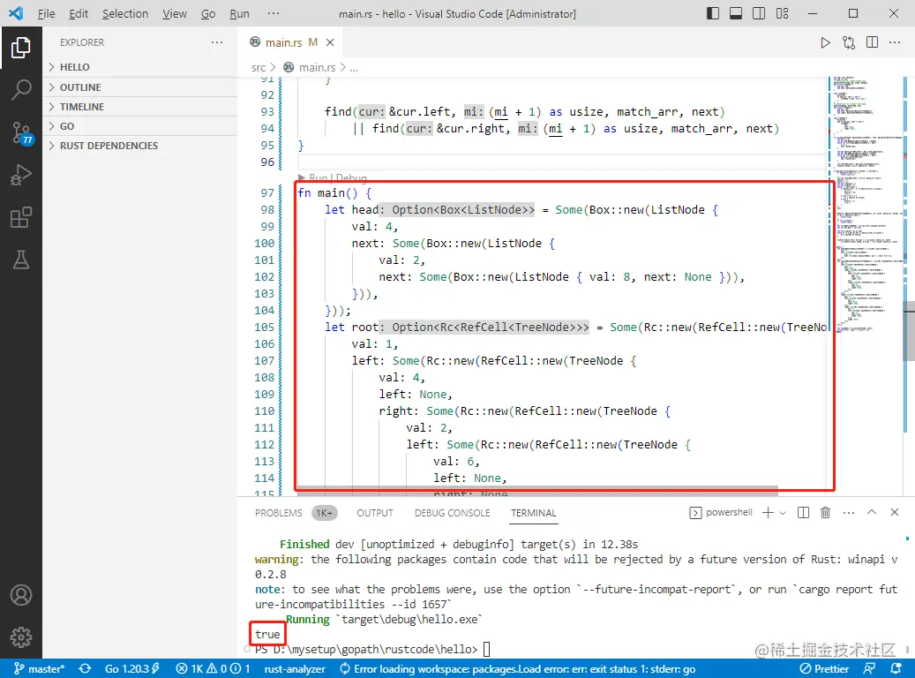Switch to the TERMINAL panel tab
This screenshot has height=678, width=915.
[533, 513]
